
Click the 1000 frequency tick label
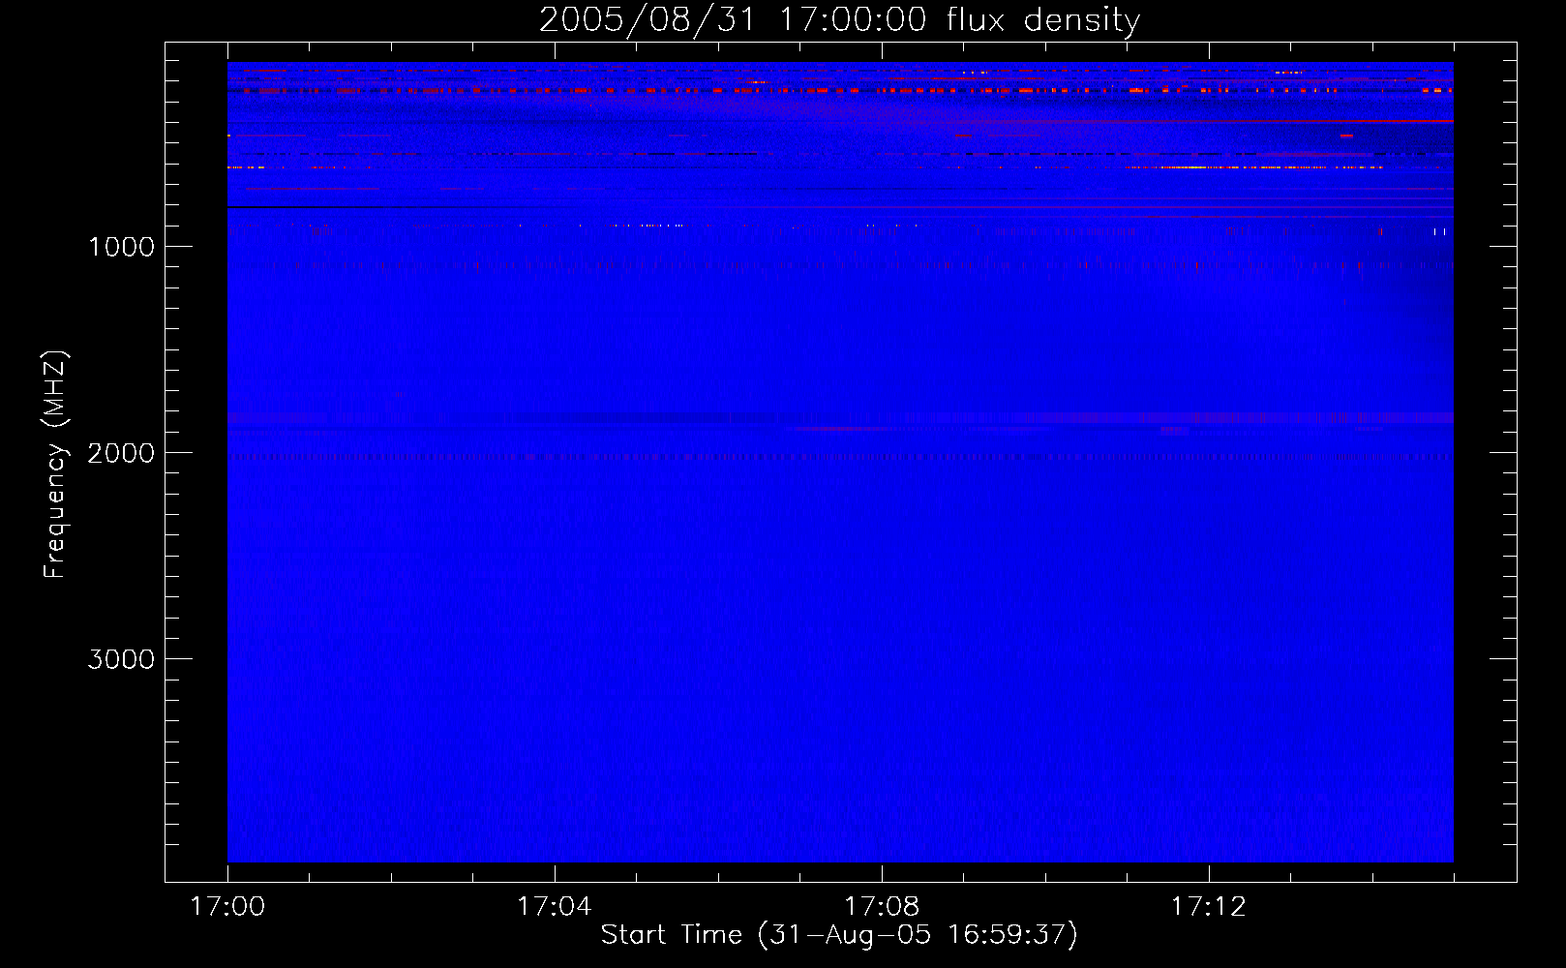(x=121, y=247)
